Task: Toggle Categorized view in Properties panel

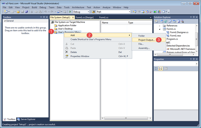Action: pyautogui.click(x=156, y=68)
